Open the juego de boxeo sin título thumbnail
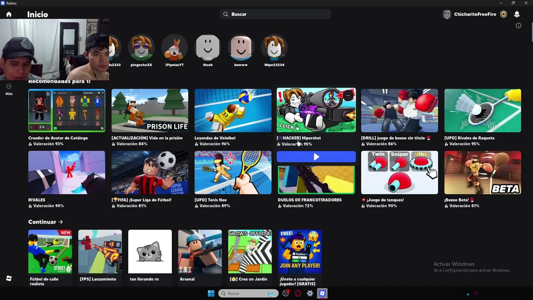Viewport: 533px width, 300px height. coord(399,110)
